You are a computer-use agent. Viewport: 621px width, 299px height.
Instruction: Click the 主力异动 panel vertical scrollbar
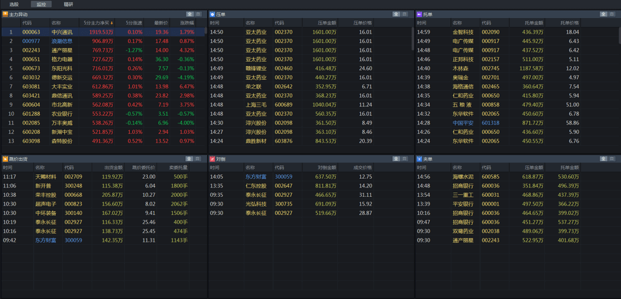coord(206,30)
